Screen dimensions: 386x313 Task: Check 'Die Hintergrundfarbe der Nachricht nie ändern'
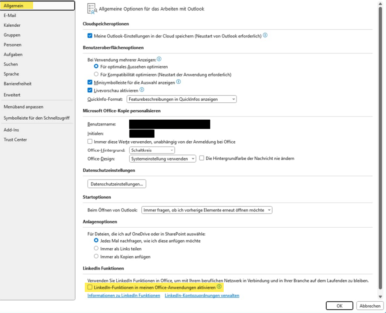(x=202, y=158)
